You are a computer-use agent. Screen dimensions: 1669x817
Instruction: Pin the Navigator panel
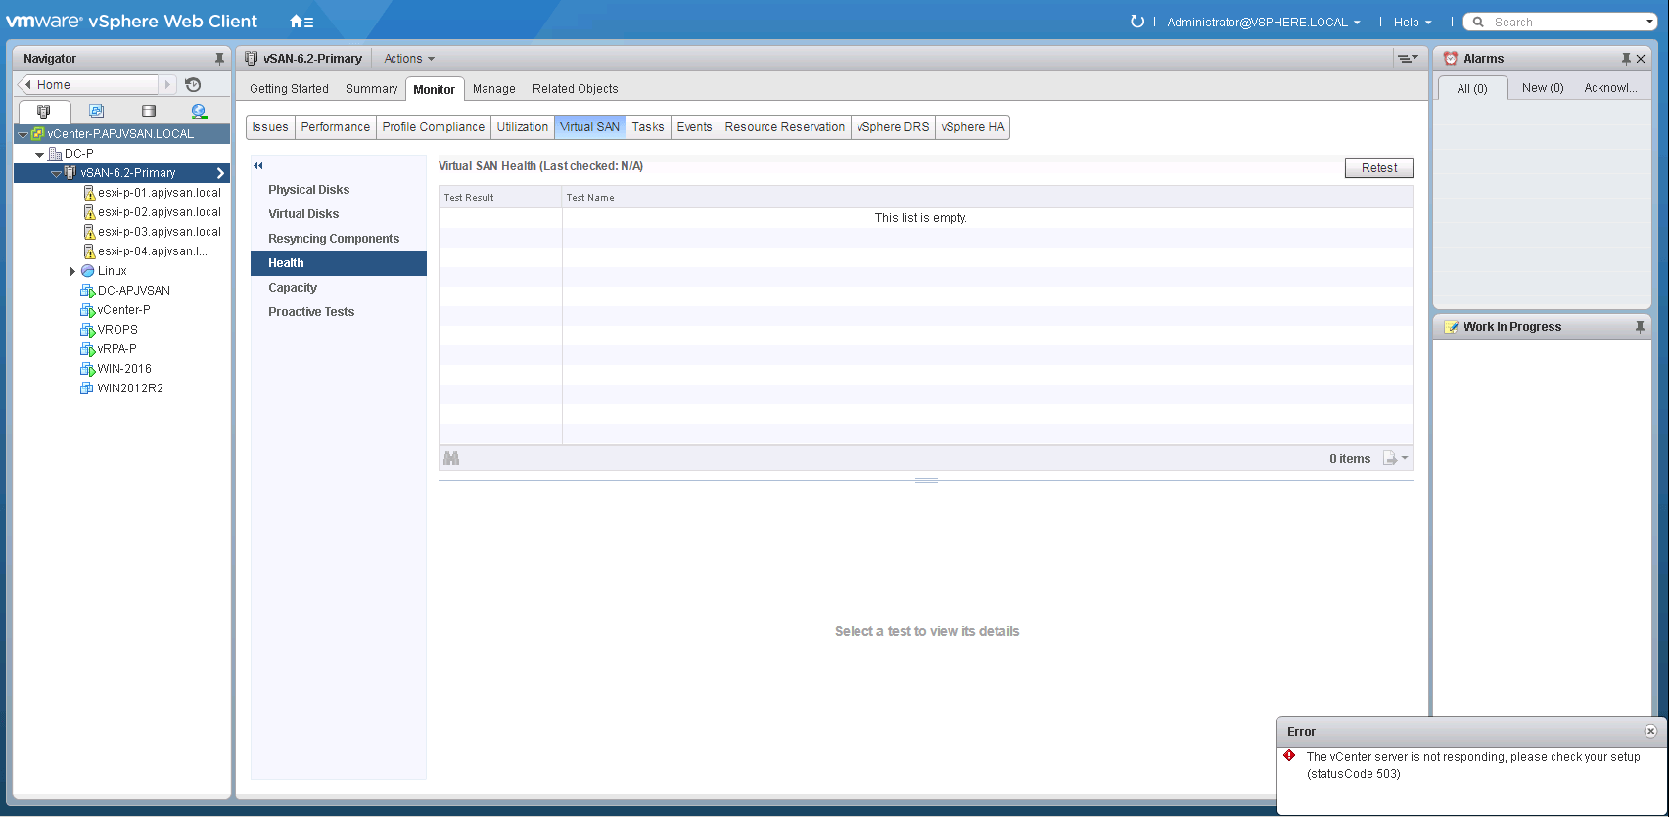click(x=219, y=59)
